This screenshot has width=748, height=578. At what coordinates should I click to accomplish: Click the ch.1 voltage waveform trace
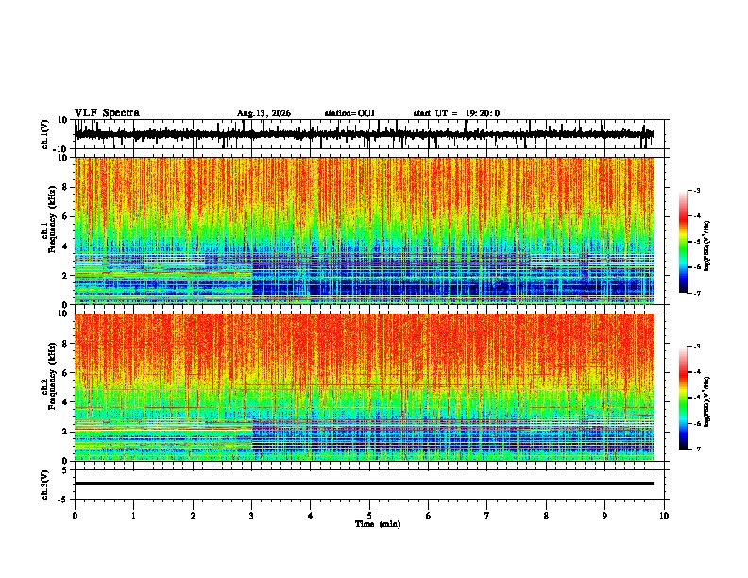364,134
